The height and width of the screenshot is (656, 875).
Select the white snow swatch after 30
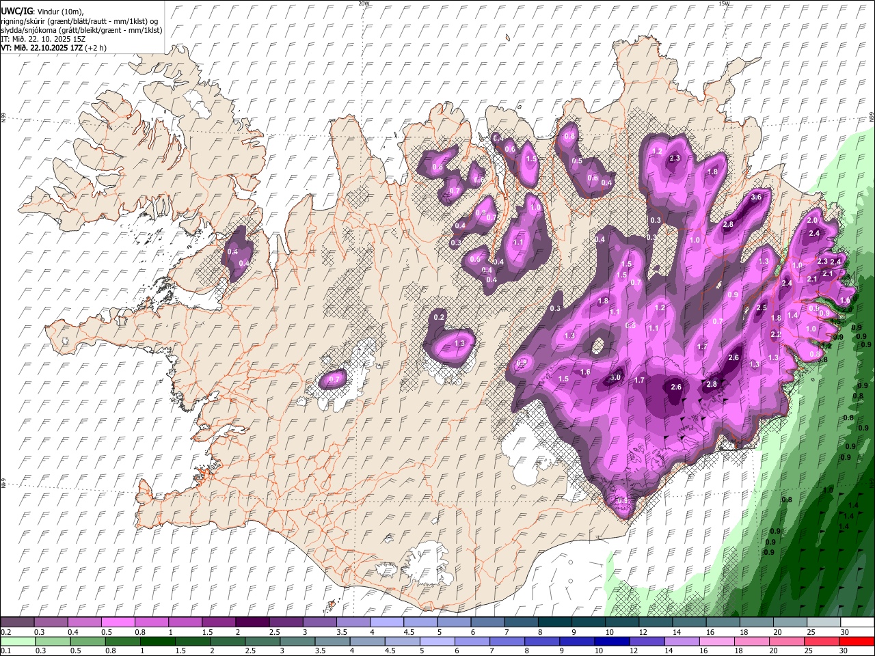[857, 623]
